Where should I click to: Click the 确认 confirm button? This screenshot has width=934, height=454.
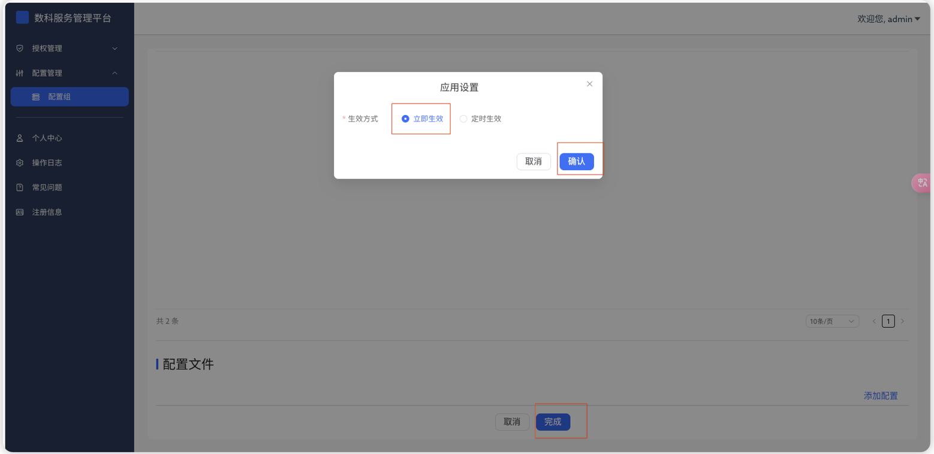[x=576, y=161]
